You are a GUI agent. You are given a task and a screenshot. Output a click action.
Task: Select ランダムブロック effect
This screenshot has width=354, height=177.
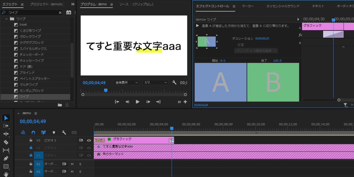pos(32,91)
